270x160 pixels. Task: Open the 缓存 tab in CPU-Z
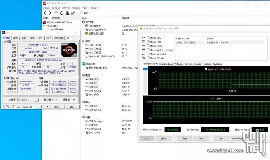(15, 38)
